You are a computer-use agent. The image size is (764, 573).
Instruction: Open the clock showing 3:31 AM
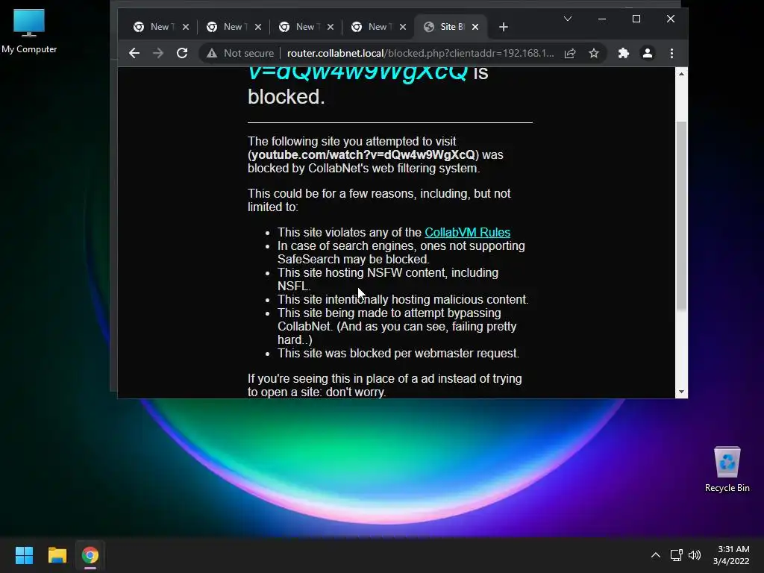tap(731, 555)
